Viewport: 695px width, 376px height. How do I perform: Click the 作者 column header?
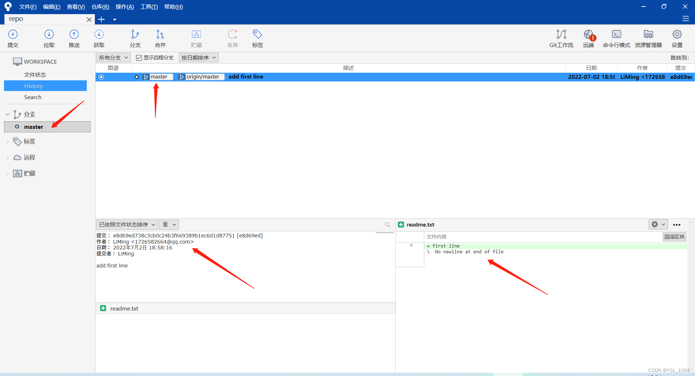pyautogui.click(x=642, y=68)
